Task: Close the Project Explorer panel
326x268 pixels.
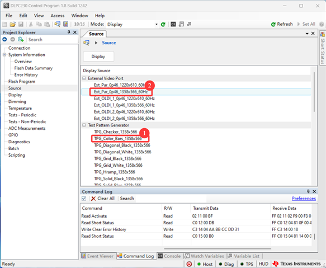Action: [75, 32]
